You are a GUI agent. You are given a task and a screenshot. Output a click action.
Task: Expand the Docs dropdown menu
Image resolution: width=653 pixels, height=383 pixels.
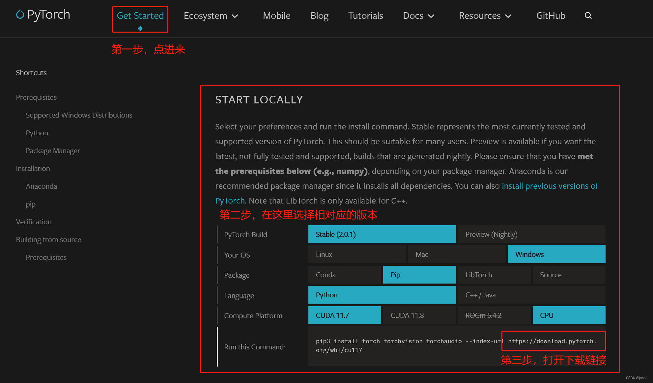(418, 16)
